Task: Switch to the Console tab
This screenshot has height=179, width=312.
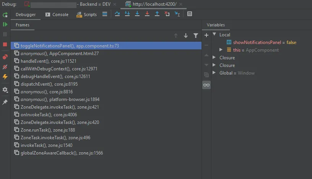Action: coord(57,15)
